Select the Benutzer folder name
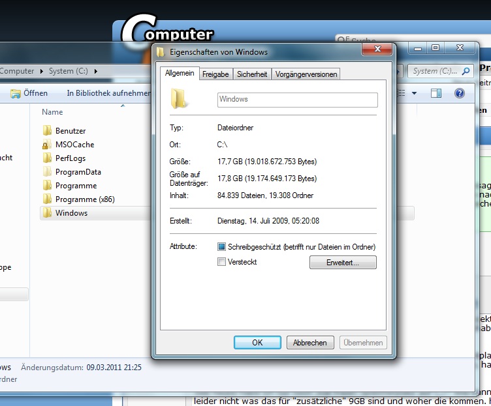Screen dimensions: 491x406 (71, 131)
